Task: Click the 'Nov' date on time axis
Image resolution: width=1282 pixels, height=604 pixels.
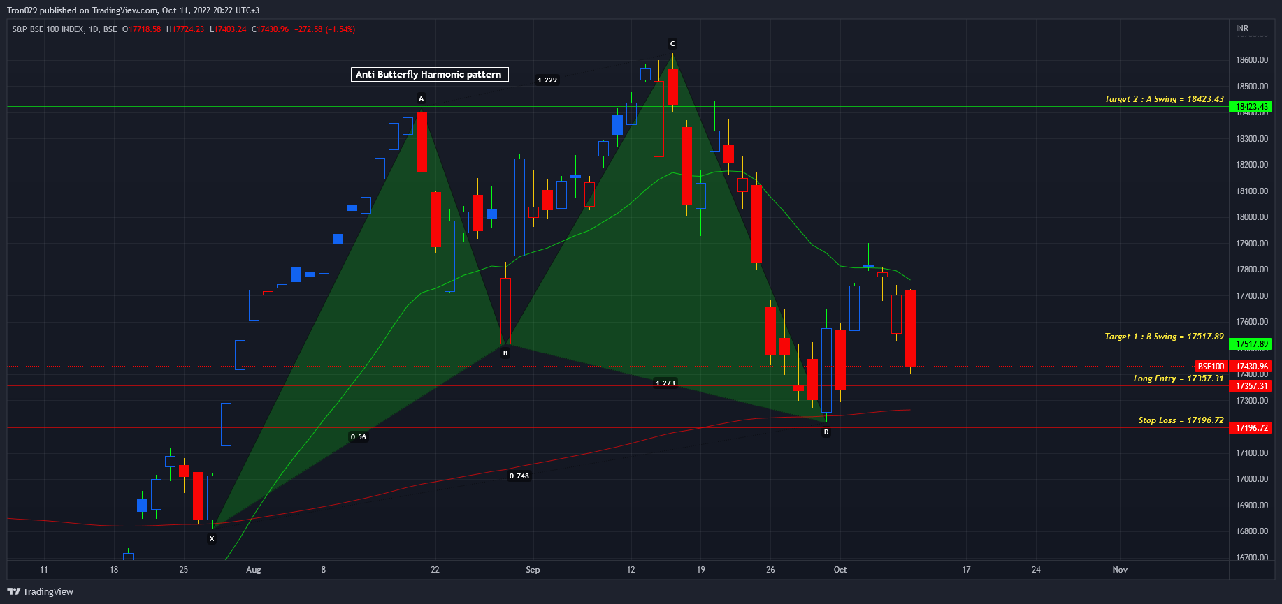Action: coord(1120,570)
